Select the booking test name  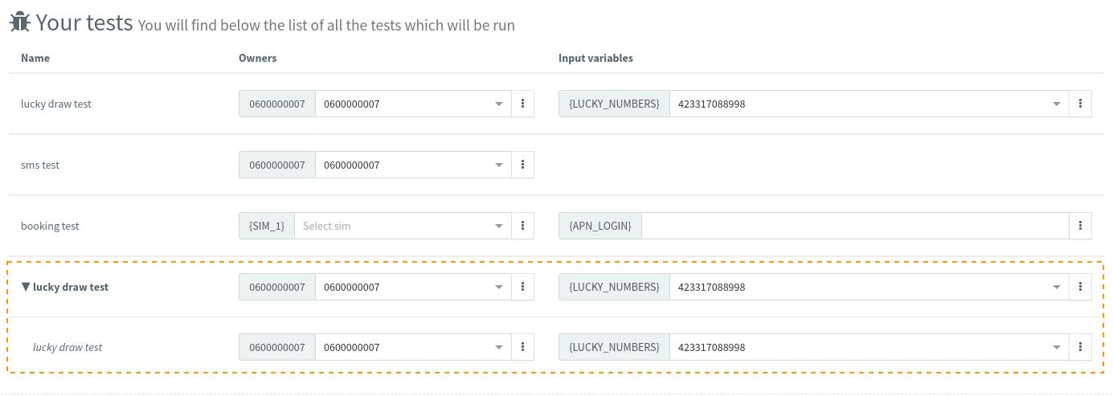tap(50, 226)
